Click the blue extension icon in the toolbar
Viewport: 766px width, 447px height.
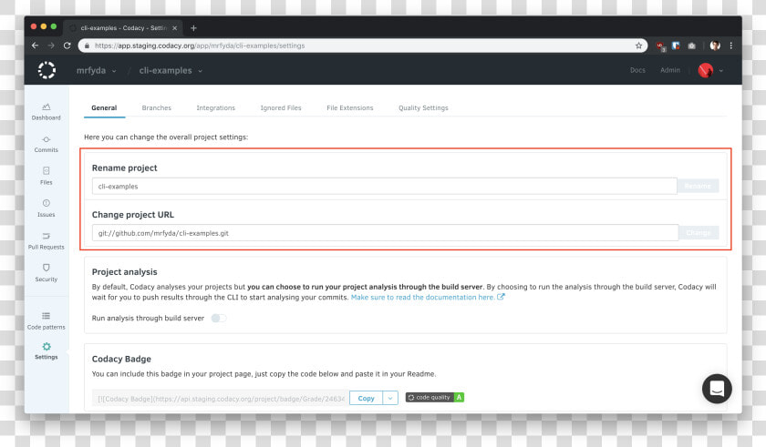pyautogui.click(x=676, y=46)
